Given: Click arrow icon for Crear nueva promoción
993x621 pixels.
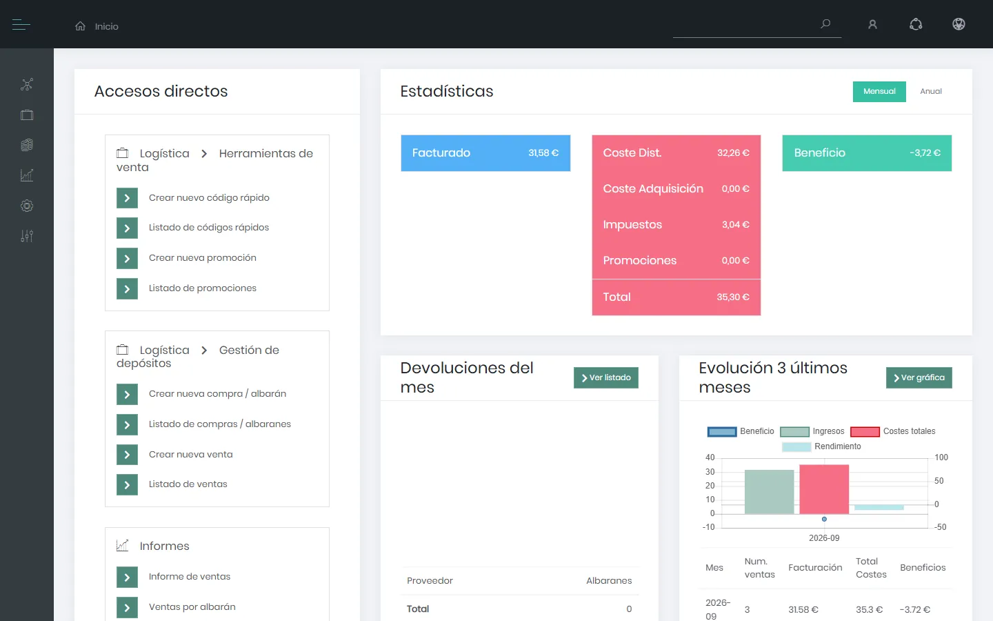Looking at the screenshot, I should [x=127, y=259].
